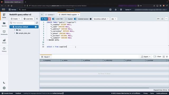Screen dimensions: 169x95
Task: Open the Editor sidebar view
Action: [4, 16]
